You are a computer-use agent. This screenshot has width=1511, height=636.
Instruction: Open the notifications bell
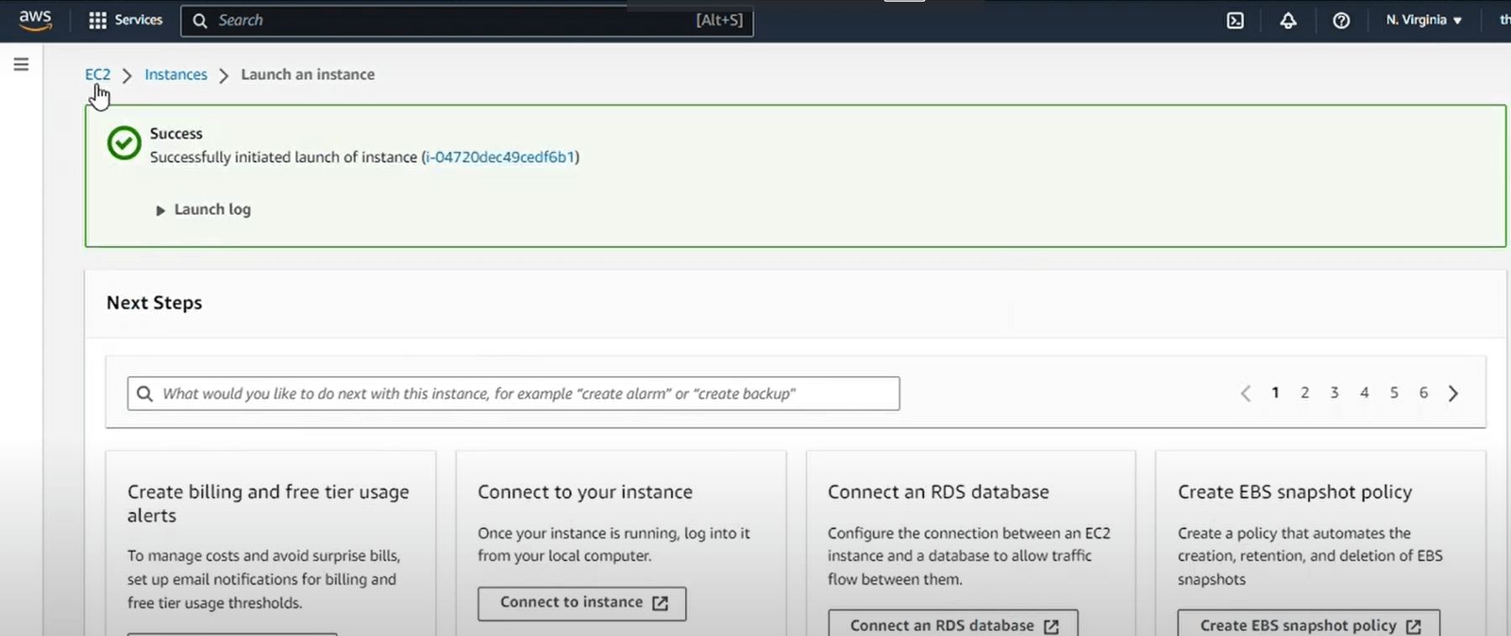coord(1288,20)
